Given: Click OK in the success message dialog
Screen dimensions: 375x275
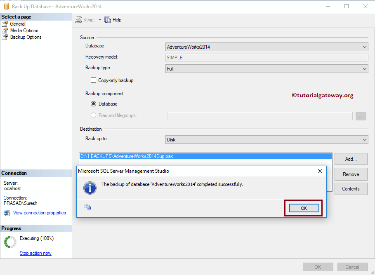Looking at the screenshot, I should [304, 208].
